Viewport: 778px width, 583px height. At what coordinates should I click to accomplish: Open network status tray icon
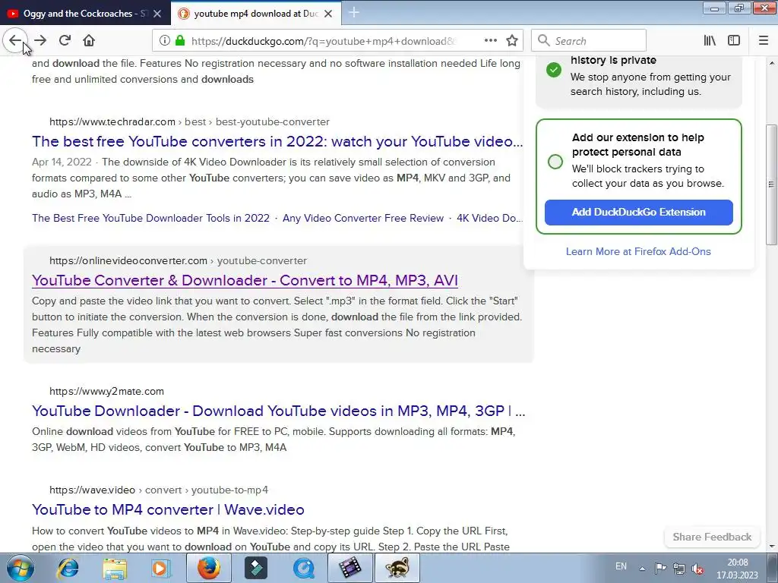679,569
